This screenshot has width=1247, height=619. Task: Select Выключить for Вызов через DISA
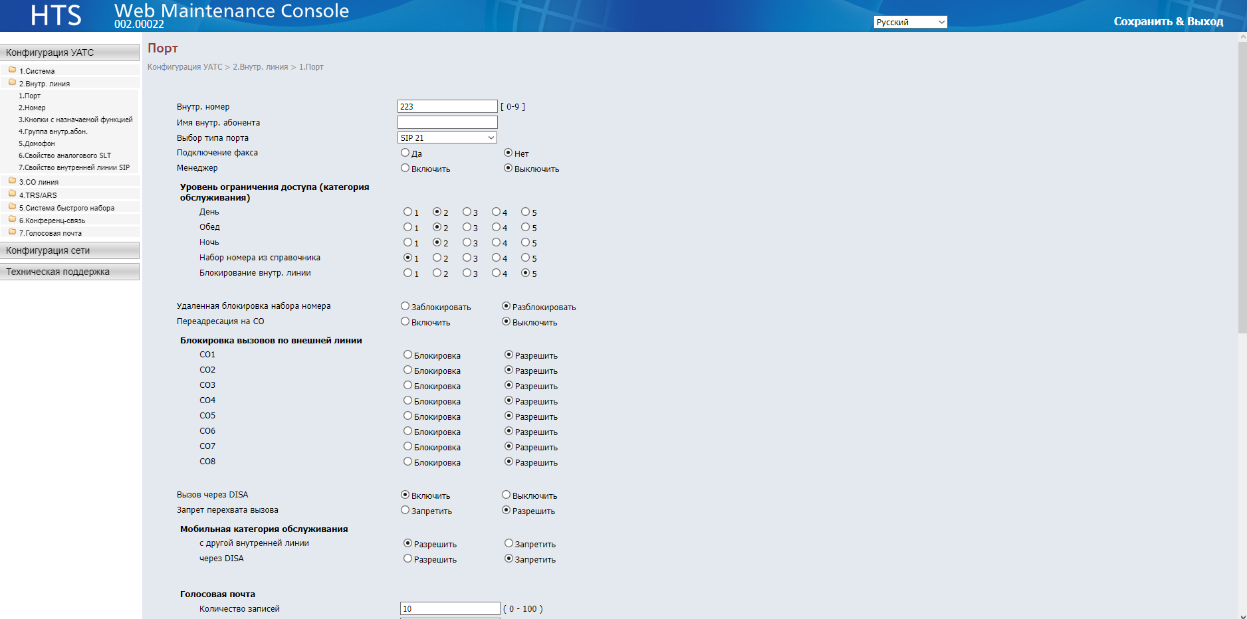pyautogui.click(x=506, y=495)
